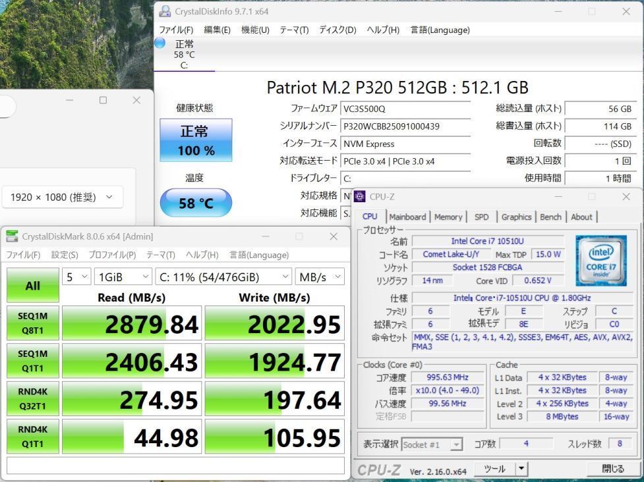This screenshot has width=644, height=482.
Task: Open the 機能 menu in CrystalDiskInfo
Action: 254,30
